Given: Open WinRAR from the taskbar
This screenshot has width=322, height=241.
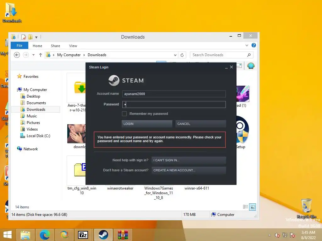Looking at the screenshot, I should click(x=123, y=235).
